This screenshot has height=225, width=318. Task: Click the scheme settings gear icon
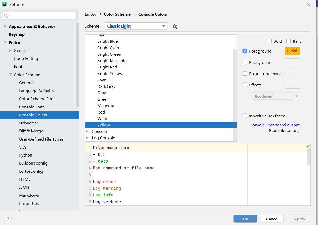pyautogui.click(x=175, y=27)
